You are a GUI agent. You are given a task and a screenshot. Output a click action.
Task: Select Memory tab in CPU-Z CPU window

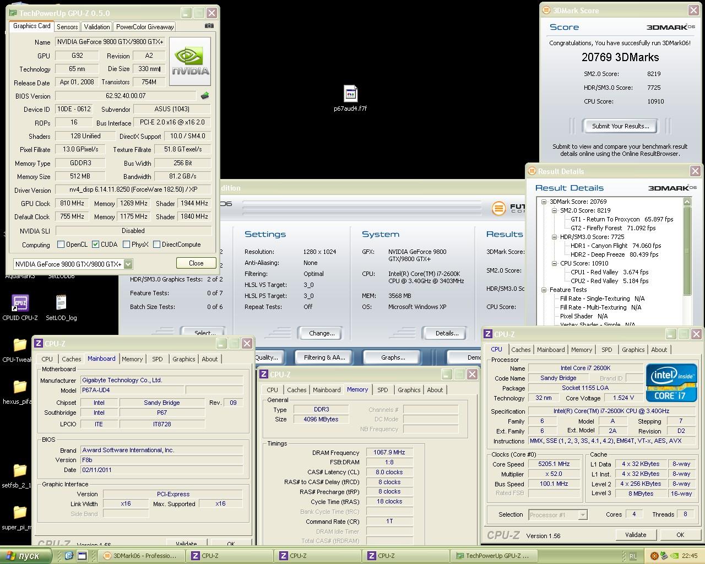(x=582, y=350)
